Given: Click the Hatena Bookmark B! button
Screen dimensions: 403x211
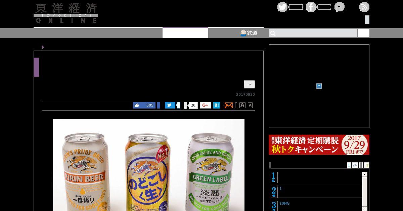Looking at the screenshot, I should (x=217, y=105).
